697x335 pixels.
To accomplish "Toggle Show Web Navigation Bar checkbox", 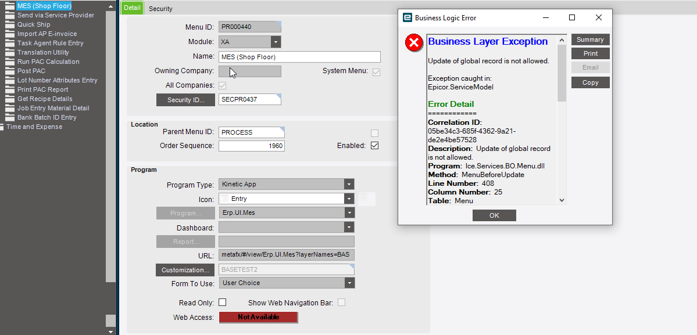I will pyautogui.click(x=341, y=302).
